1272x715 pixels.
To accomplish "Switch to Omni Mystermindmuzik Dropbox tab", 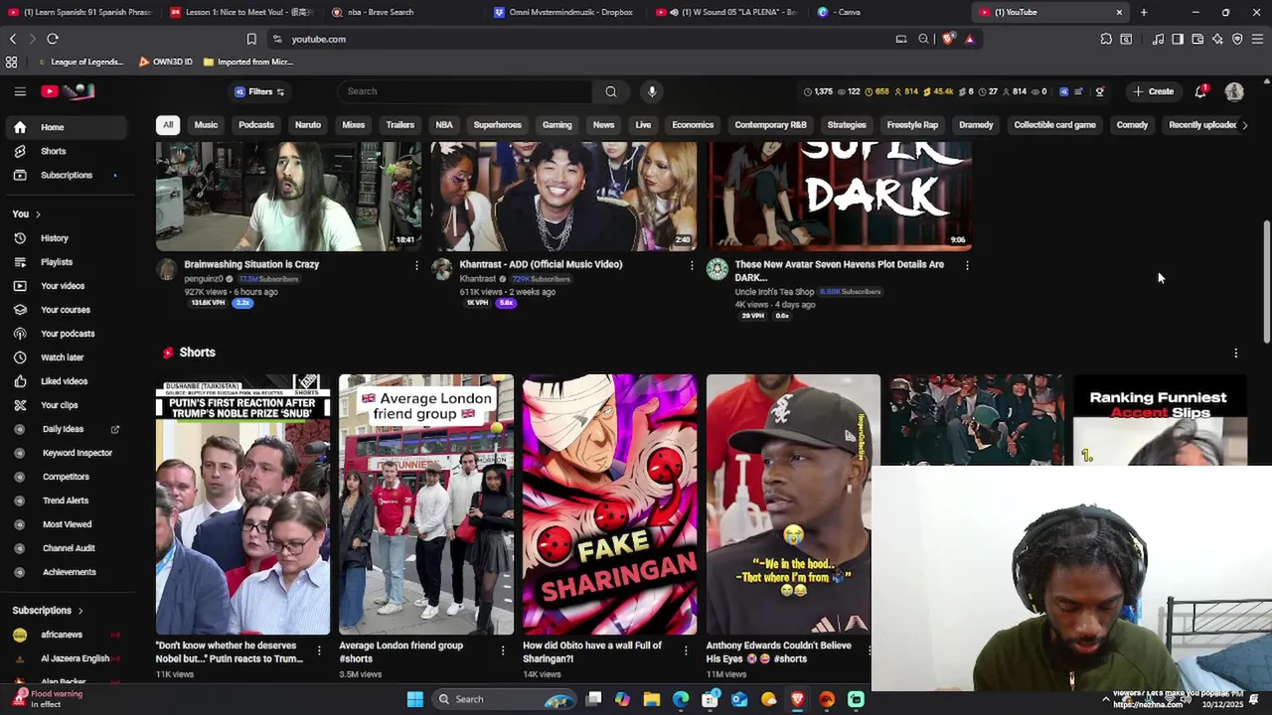I will coord(569,12).
